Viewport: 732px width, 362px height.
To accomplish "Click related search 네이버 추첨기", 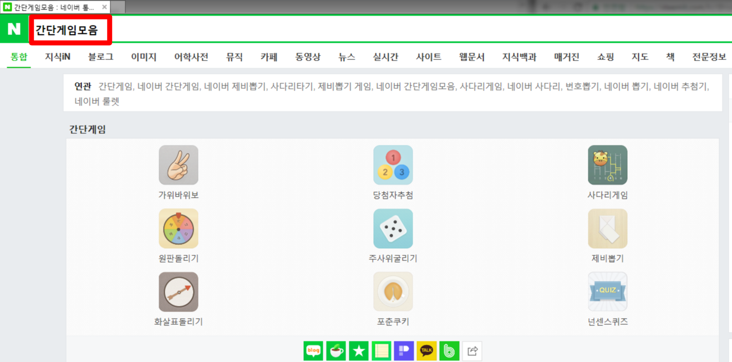I will coord(681,87).
